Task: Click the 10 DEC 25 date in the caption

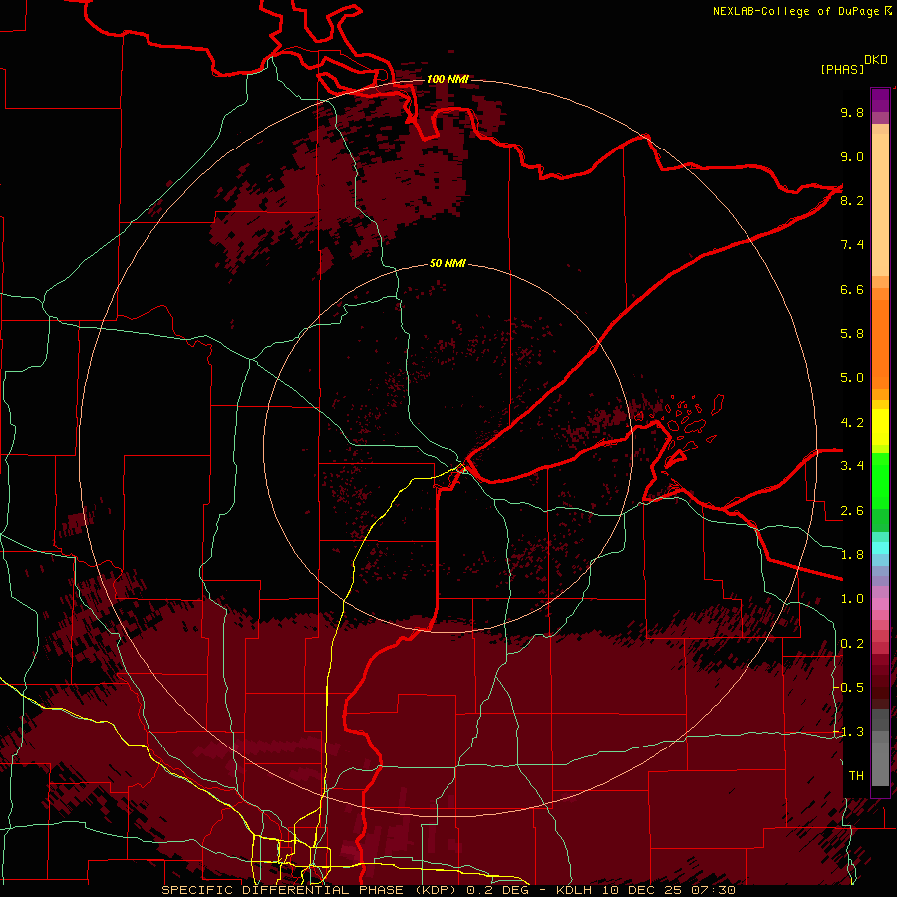Action: pyautogui.click(x=640, y=890)
